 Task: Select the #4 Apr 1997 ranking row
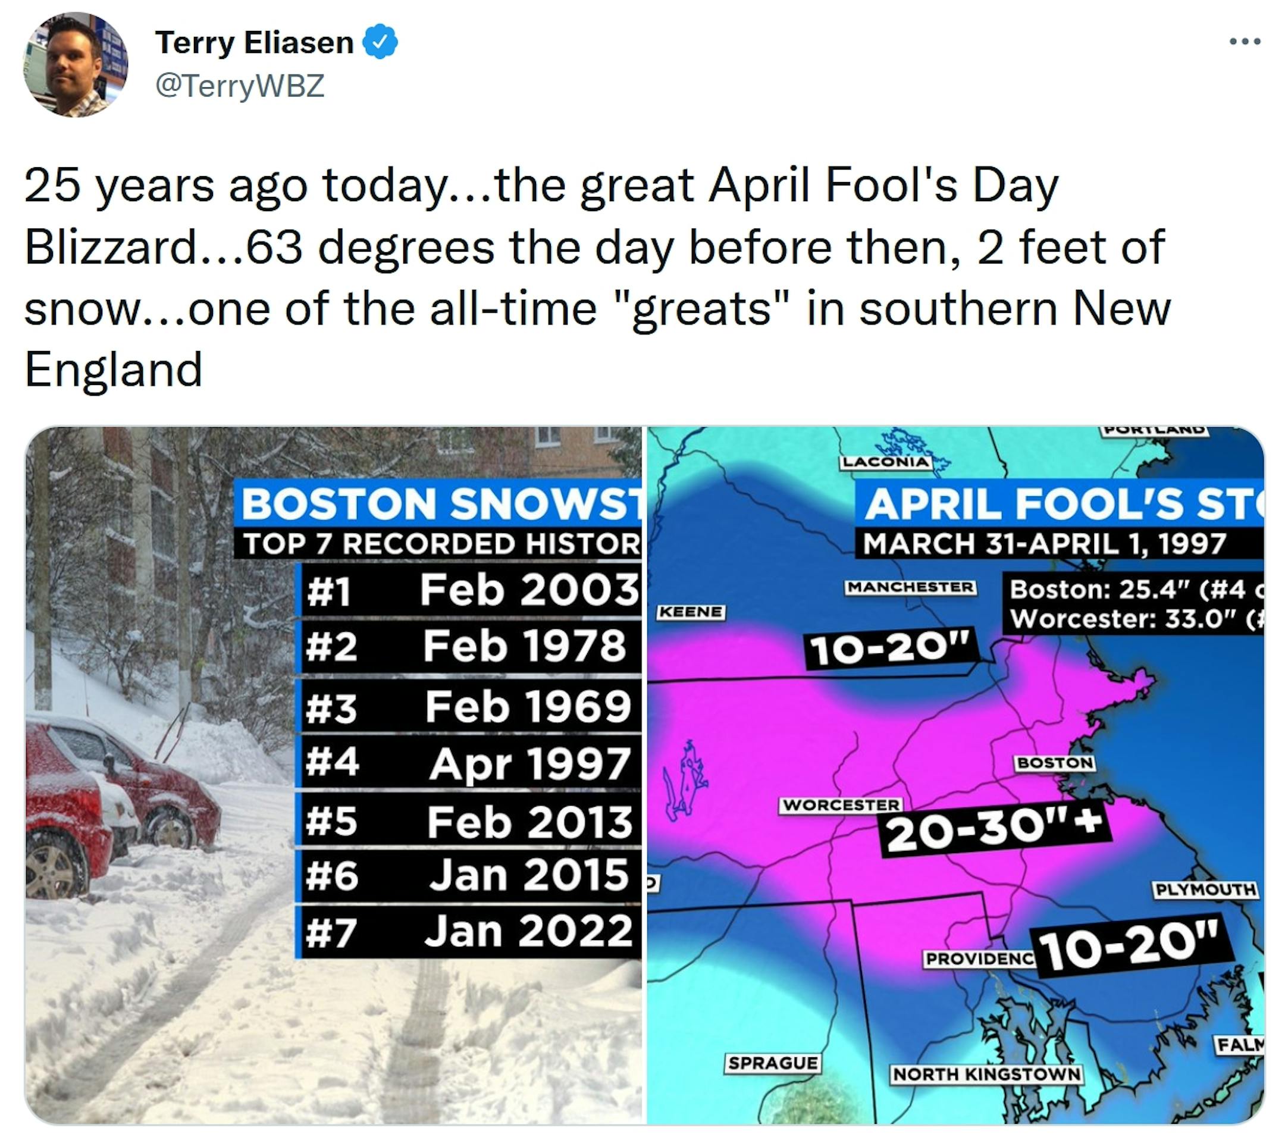click(469, 763)
